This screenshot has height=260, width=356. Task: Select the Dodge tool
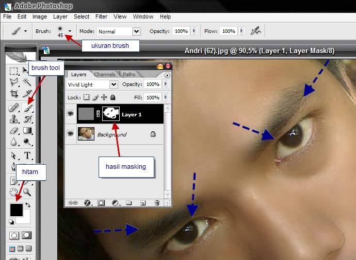coord(27,142)
